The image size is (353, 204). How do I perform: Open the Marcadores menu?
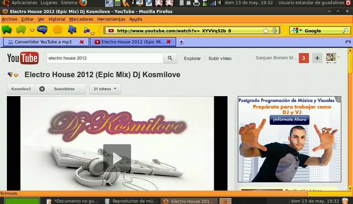pyautogui.click(x=81, y=19)
